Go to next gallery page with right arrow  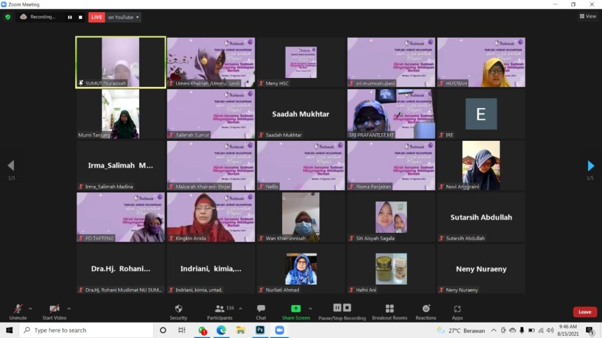coord(591,166)
